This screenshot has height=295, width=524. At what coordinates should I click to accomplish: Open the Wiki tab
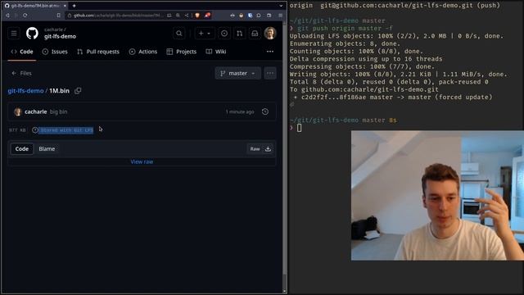[x=216, y=52]
